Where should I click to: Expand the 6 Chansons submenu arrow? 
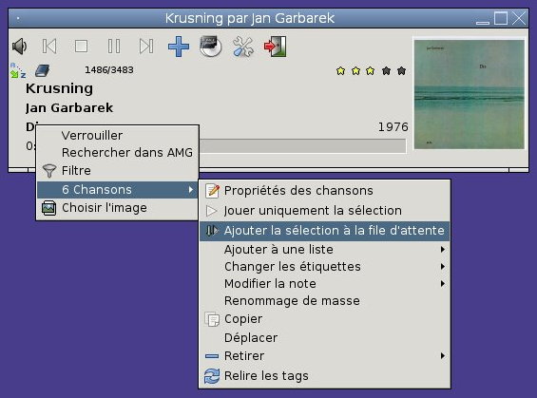(191, 190)
